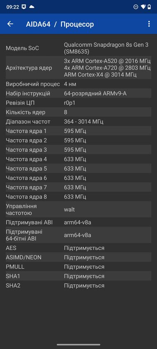Select the Управління частотою walt row
157x349 pixels.
(x=78, y=209)
